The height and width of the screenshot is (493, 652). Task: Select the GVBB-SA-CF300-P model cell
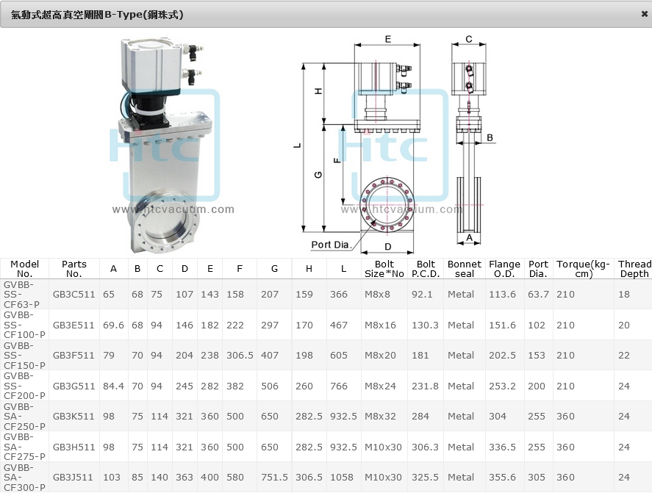24,477
